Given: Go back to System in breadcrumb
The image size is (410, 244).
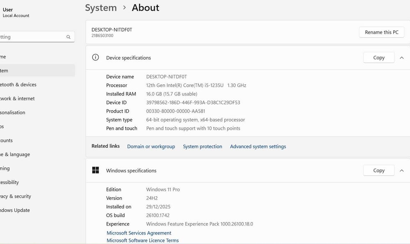Looking at the screenshot, I should tap(101, 7).
